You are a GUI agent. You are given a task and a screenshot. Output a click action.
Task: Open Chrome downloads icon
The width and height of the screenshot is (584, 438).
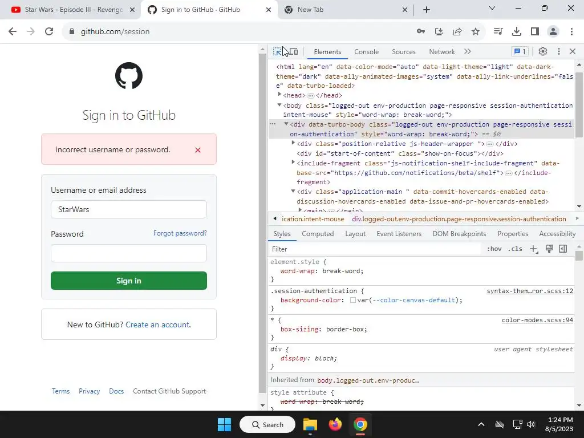click(517, 32)
